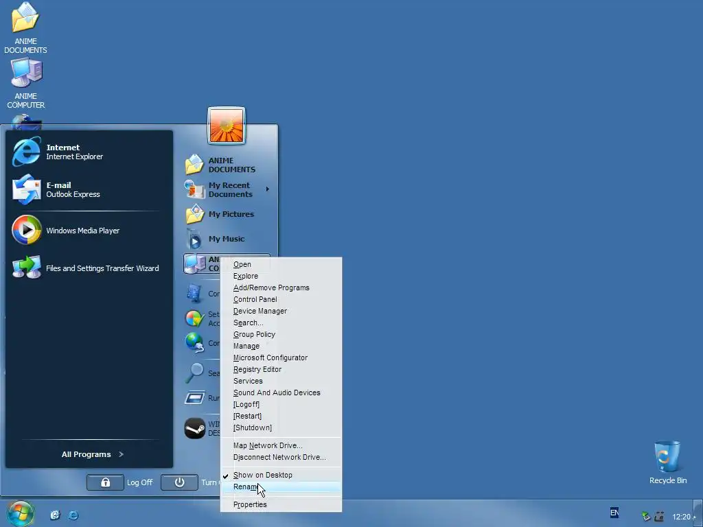Start Files and Settings Transfer Wizard

click(89, 268)
